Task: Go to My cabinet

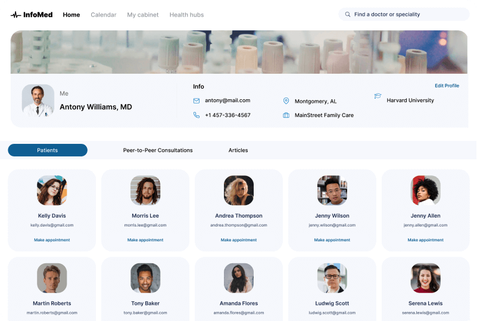Action: point(143,15)
